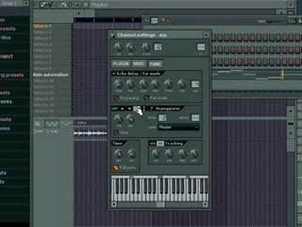Switch Tracking section to KEY
The height and width of the screenshot is (227, 302).
[x=160, y=144]
